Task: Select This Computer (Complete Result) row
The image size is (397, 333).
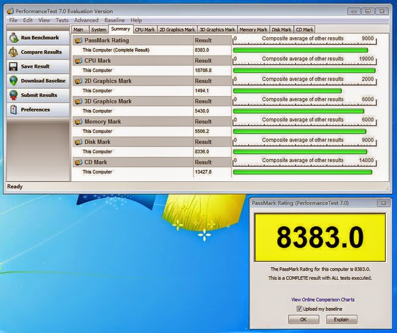Action: 152,50
